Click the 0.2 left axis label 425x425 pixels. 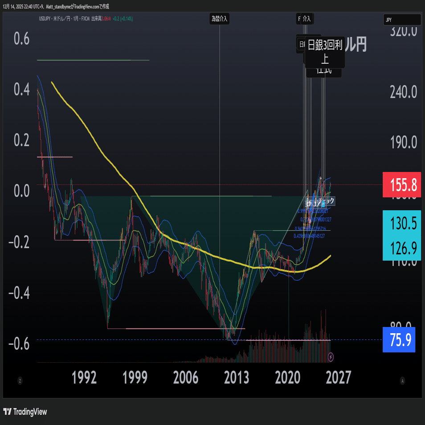[22, 140]
